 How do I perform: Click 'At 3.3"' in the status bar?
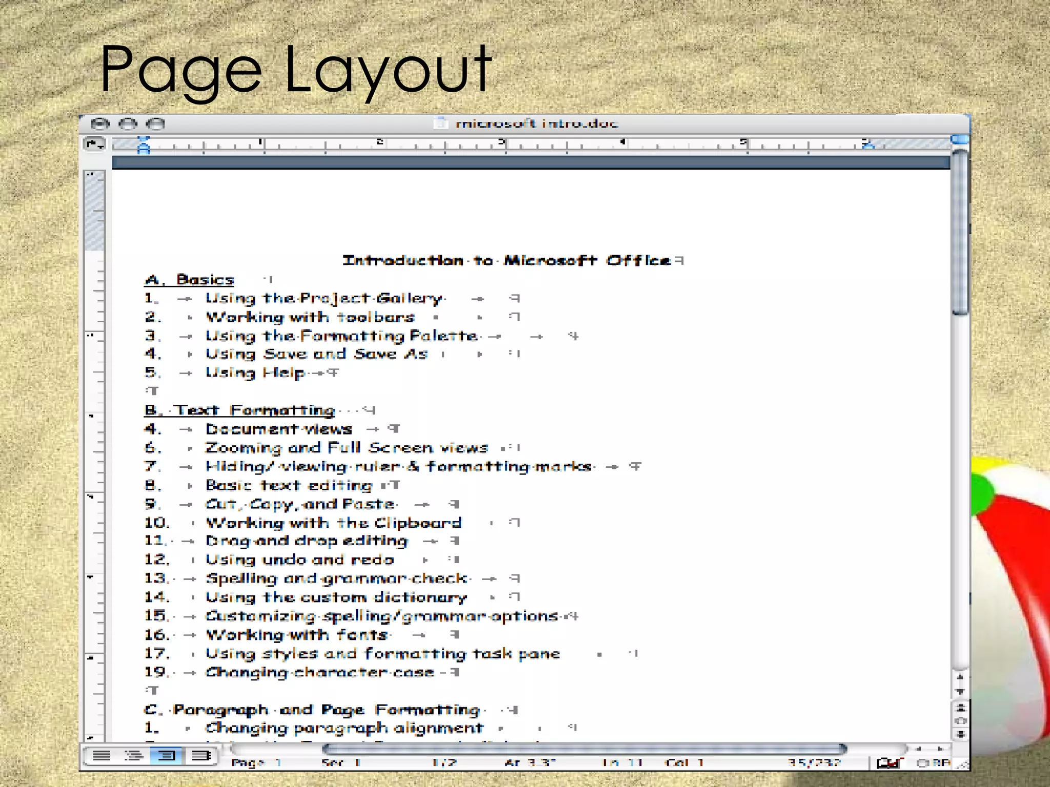tap(530, 763)
